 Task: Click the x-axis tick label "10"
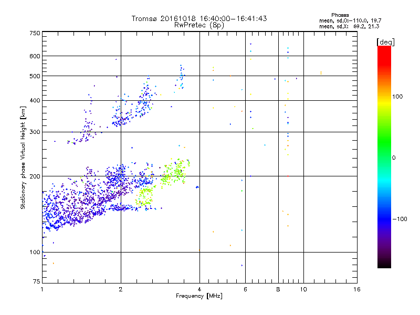click(303, 289)
